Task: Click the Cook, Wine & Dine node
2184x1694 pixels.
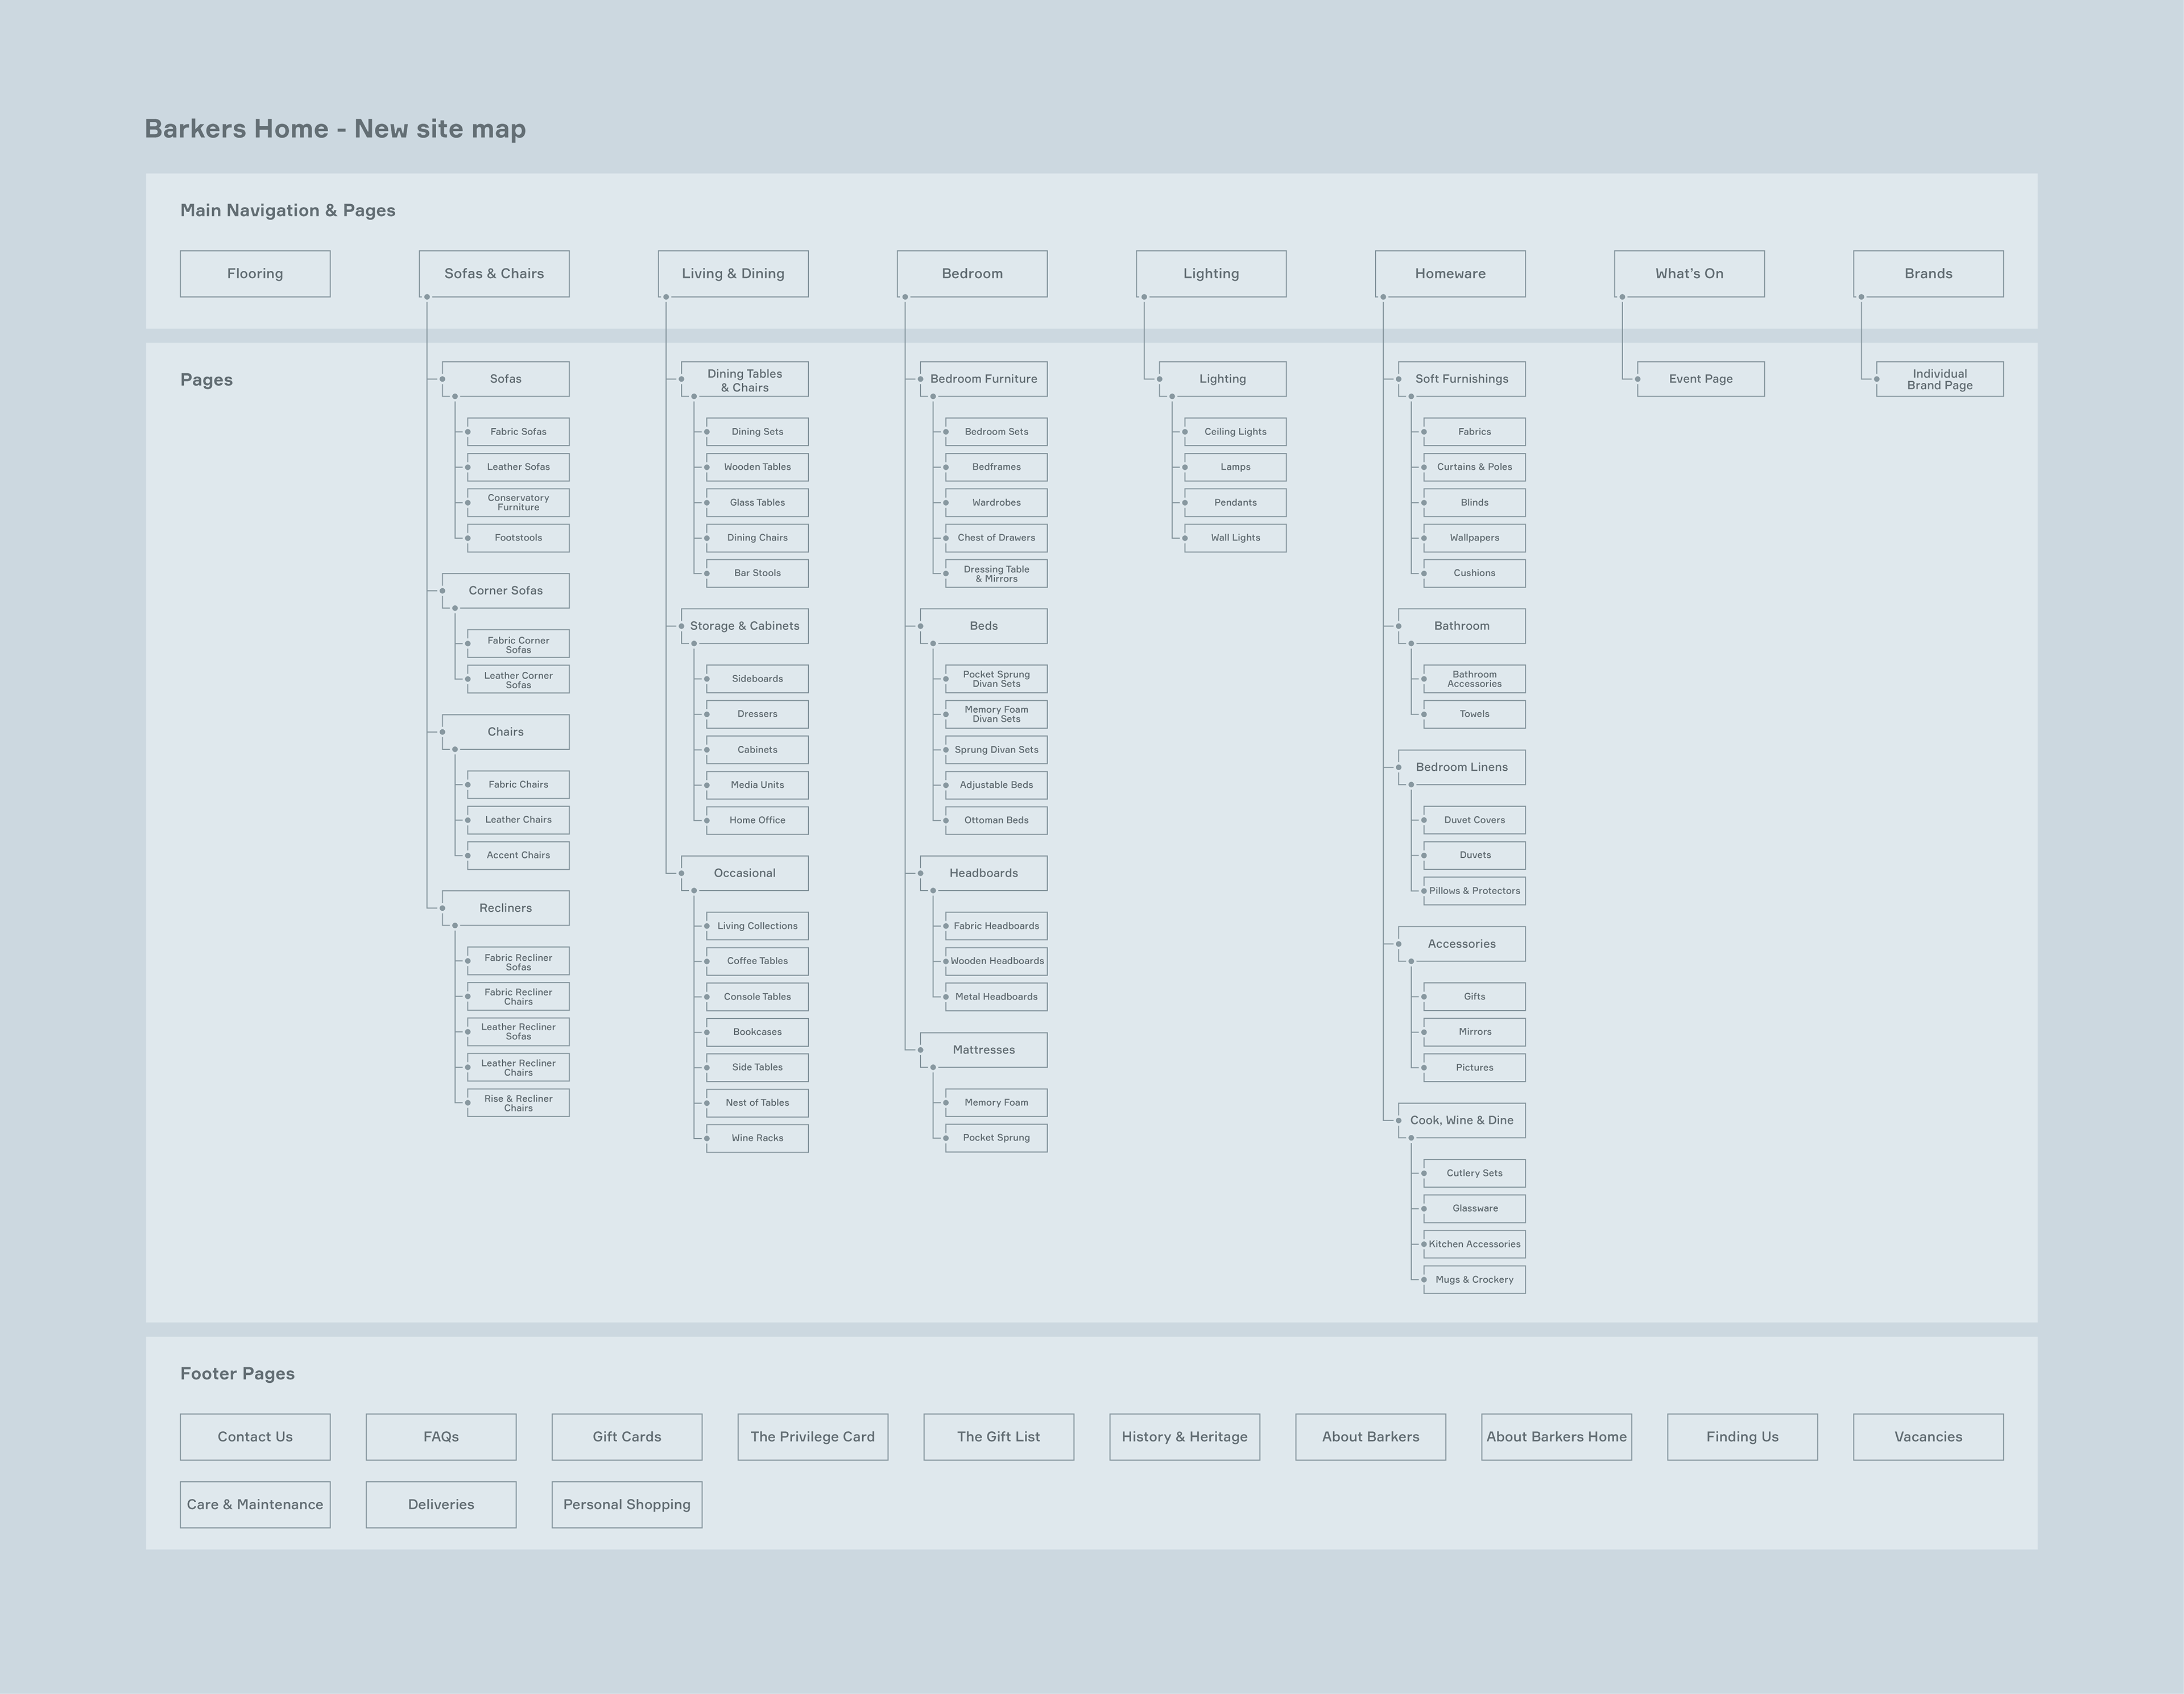Action: [x=1461, y=1120]
